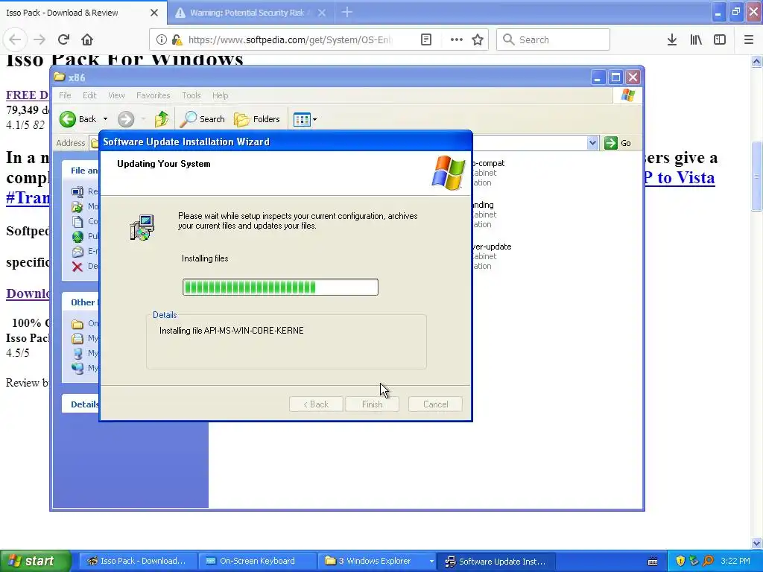Screen dimensions: 763x572
Task: Open page actions three-dots menu
Action: (456, 39)
